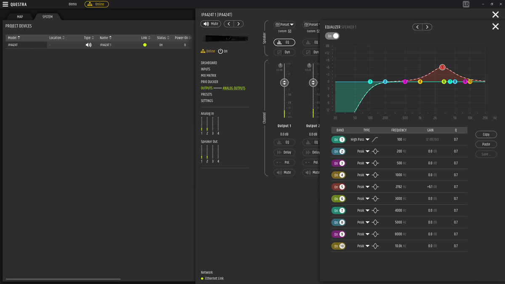Switch to the MAP tab
The image size is (505, 284).
point(20,17)
